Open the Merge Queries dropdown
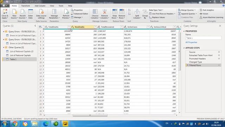Image resolution: width=225 pixels, height=127 pixels. click(x=187, y=10)
